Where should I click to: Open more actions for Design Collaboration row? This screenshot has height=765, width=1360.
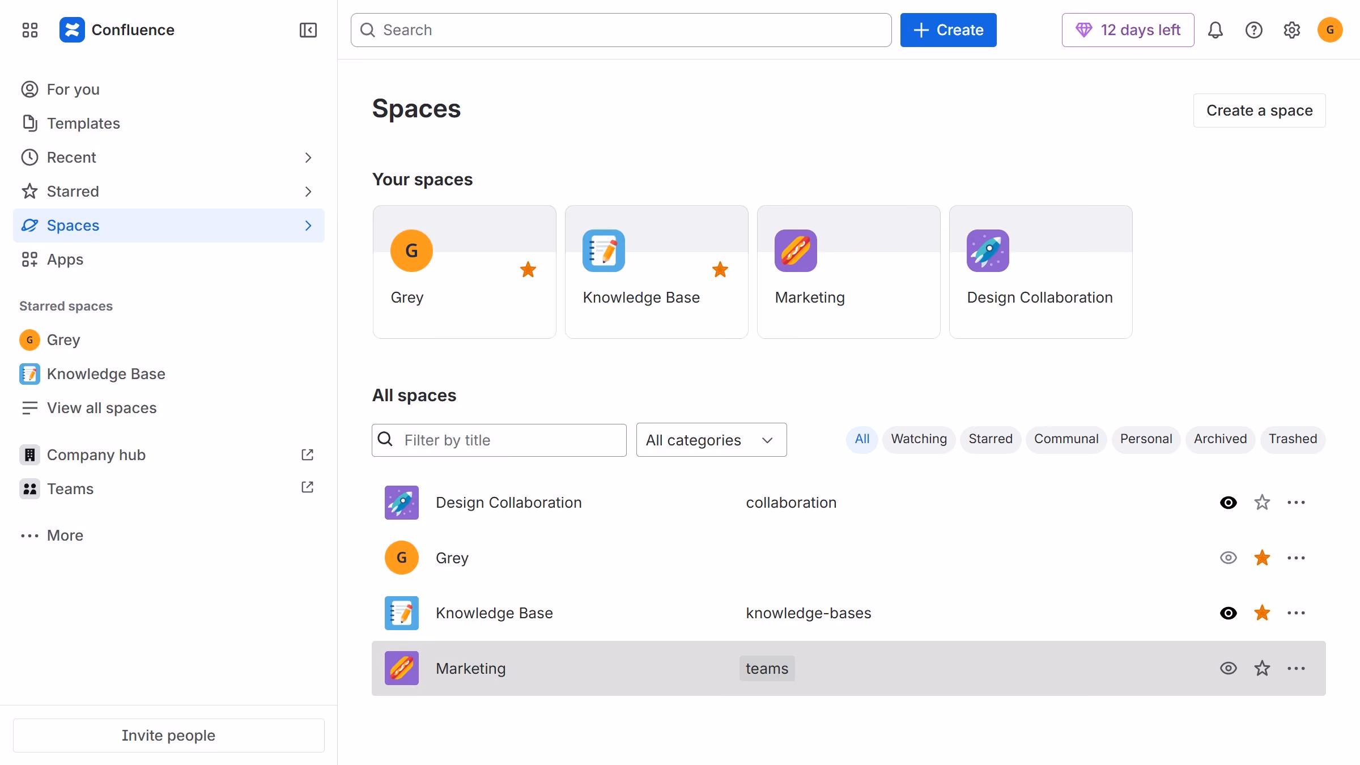(1296, 503)
